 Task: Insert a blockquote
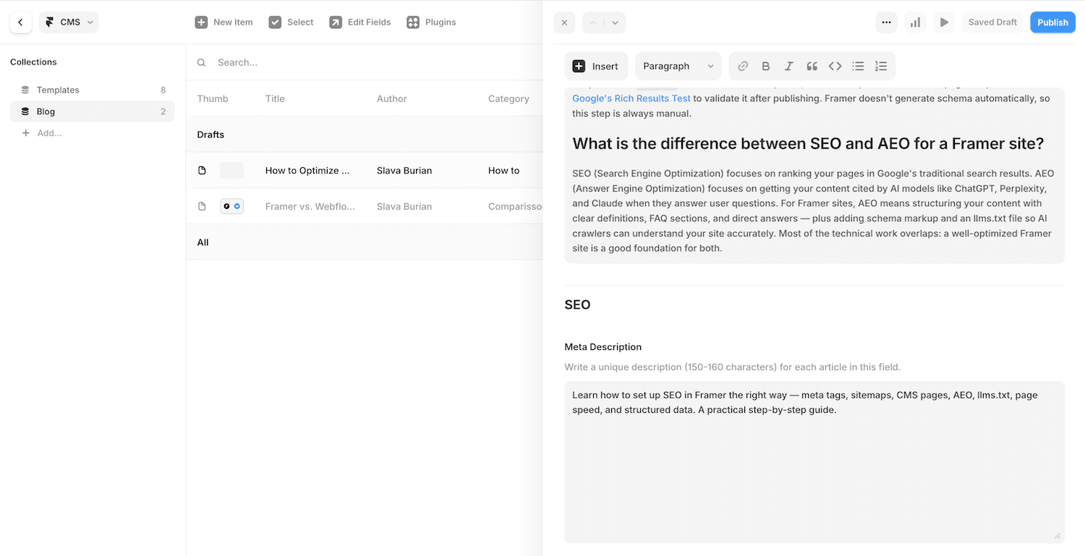[812, 66]
